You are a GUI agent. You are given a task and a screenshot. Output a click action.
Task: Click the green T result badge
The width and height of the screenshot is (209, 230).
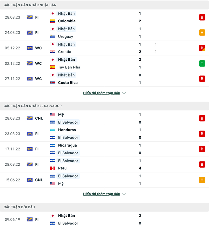tap(202, 63)
